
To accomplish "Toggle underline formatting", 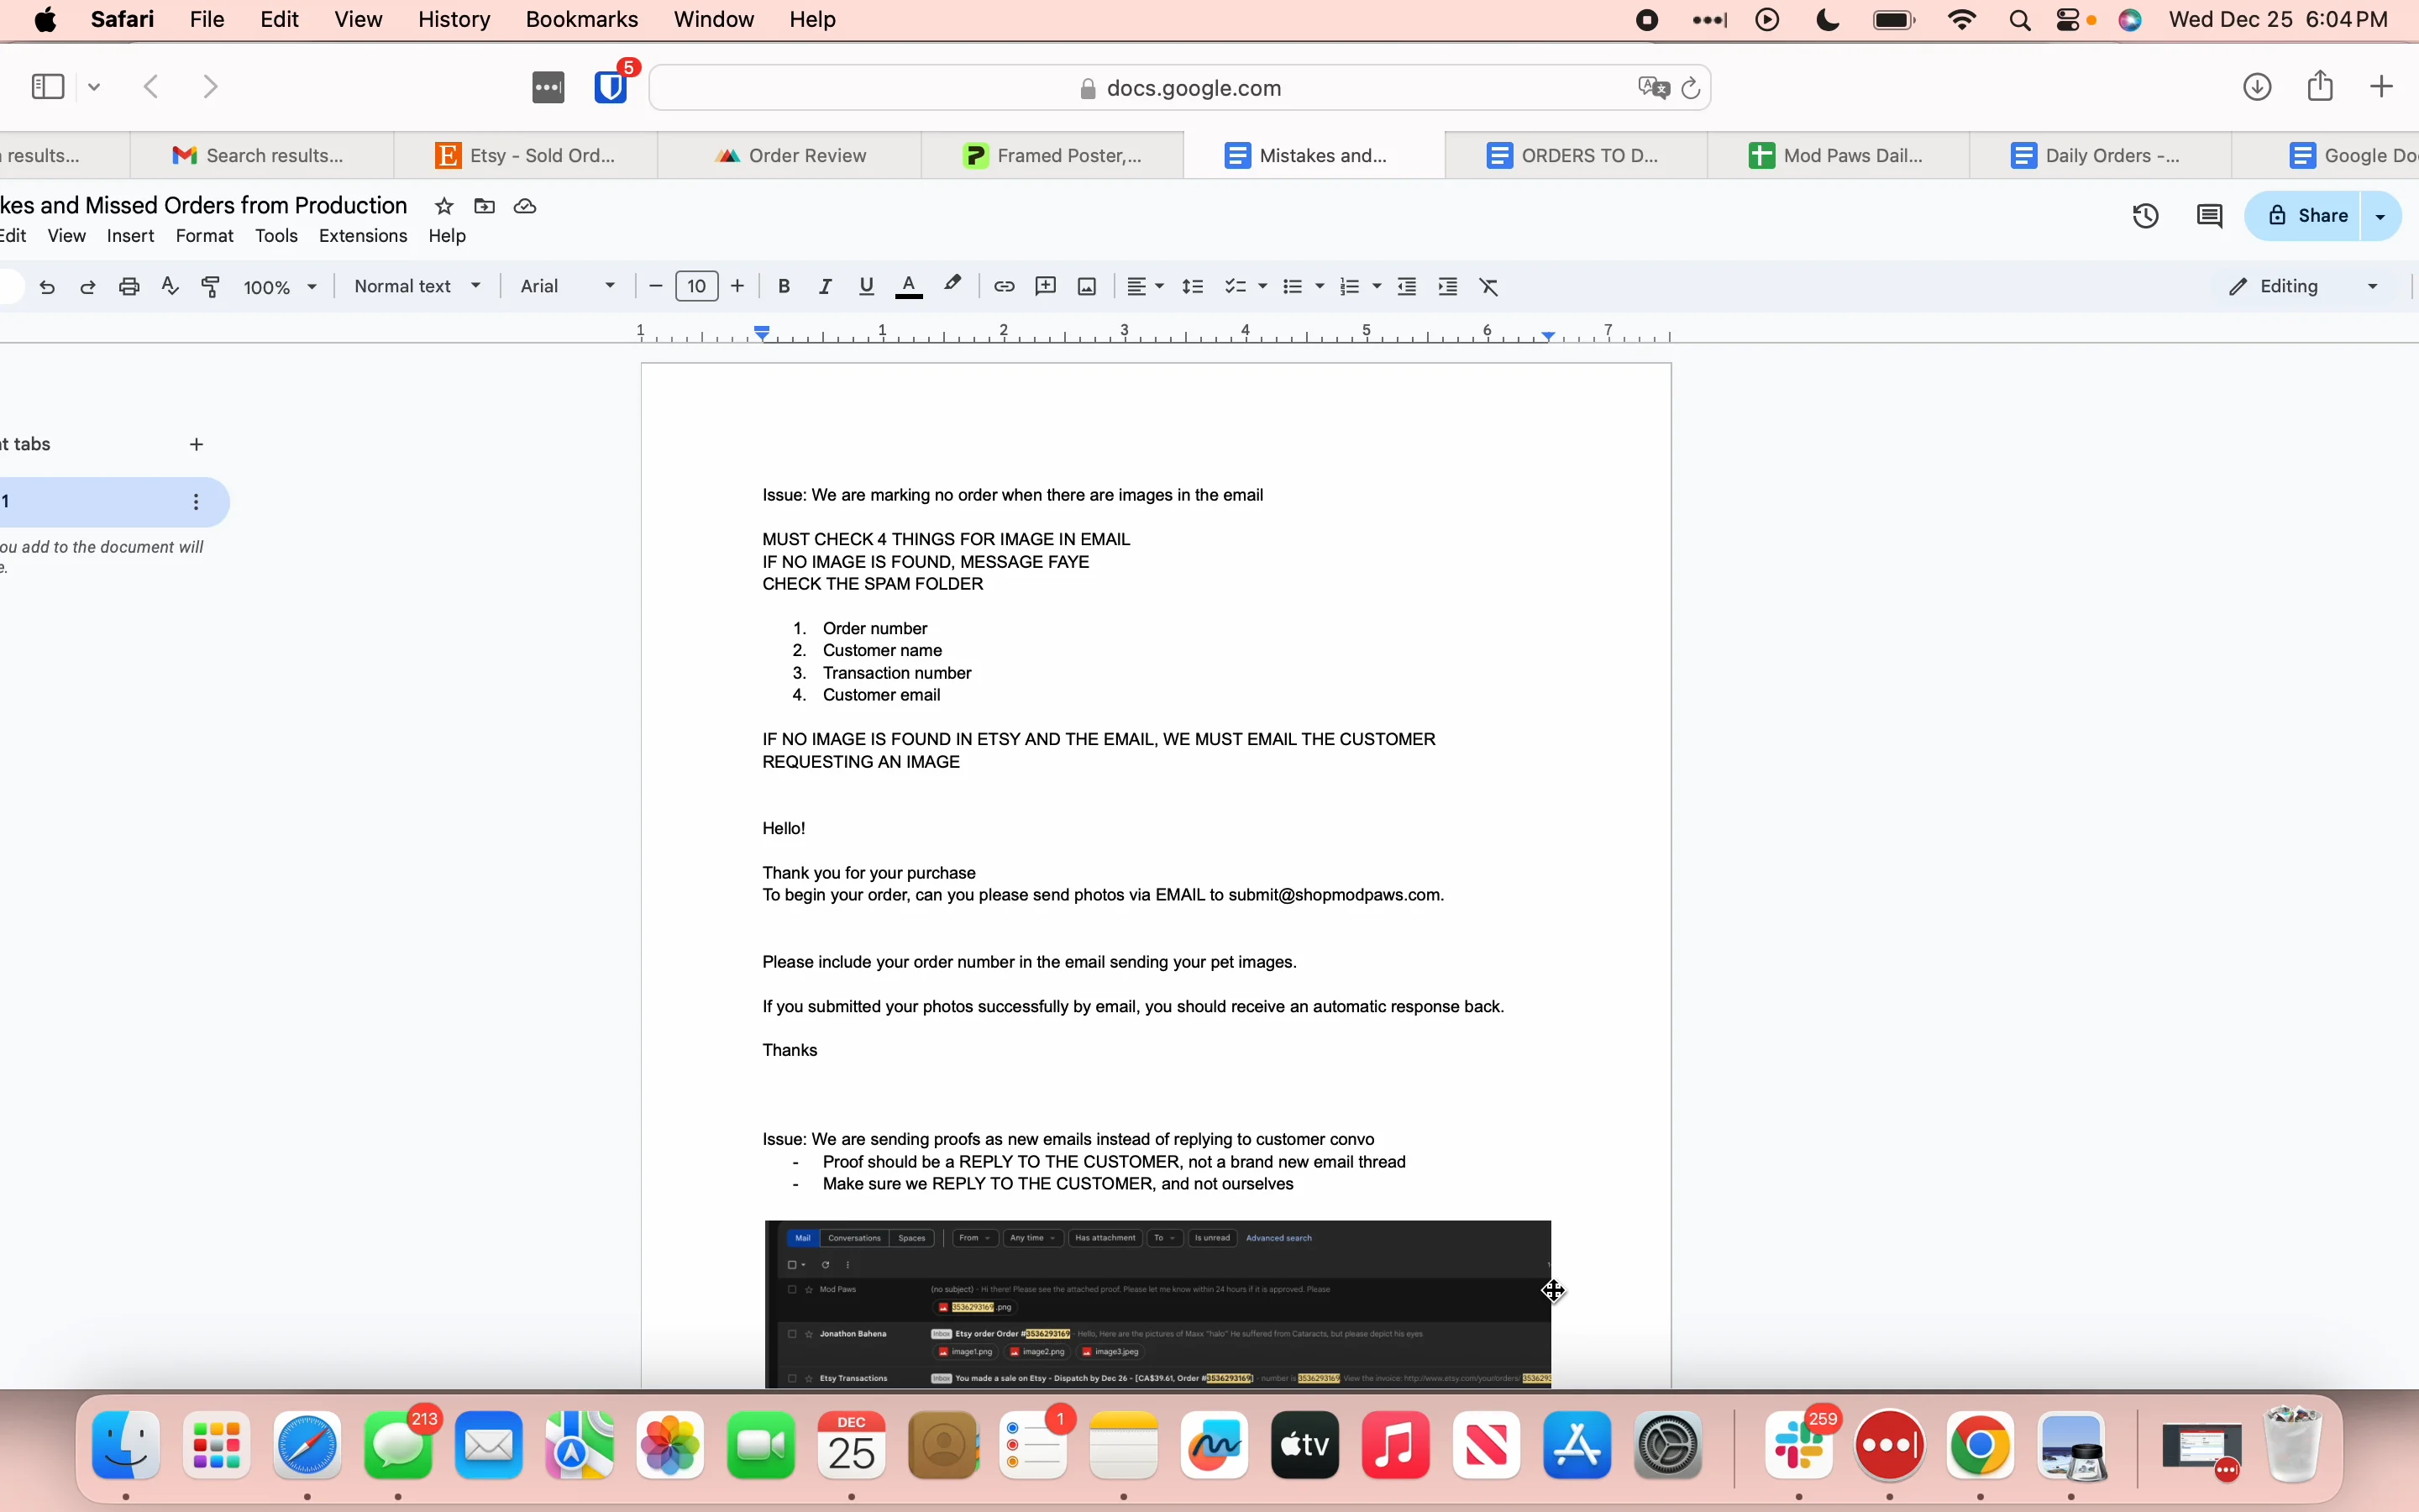I will (x=867, y=287).
